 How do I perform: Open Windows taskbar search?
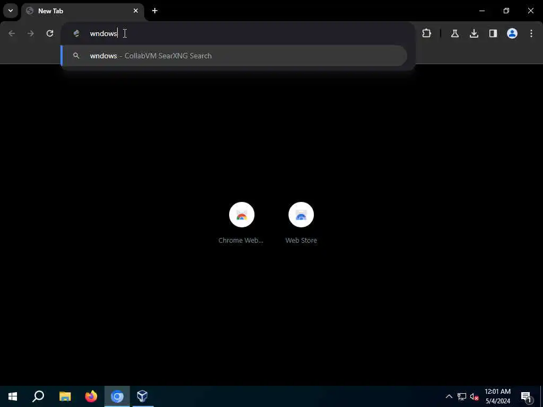[38, 396]
